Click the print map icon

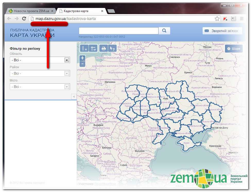click(104, 48)
